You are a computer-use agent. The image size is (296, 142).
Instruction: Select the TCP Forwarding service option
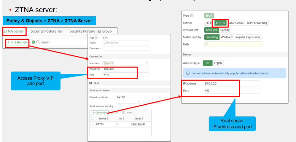(257, 23)
